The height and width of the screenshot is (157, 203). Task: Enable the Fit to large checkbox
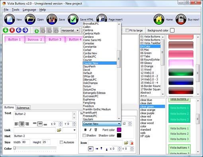pos(127,30)
